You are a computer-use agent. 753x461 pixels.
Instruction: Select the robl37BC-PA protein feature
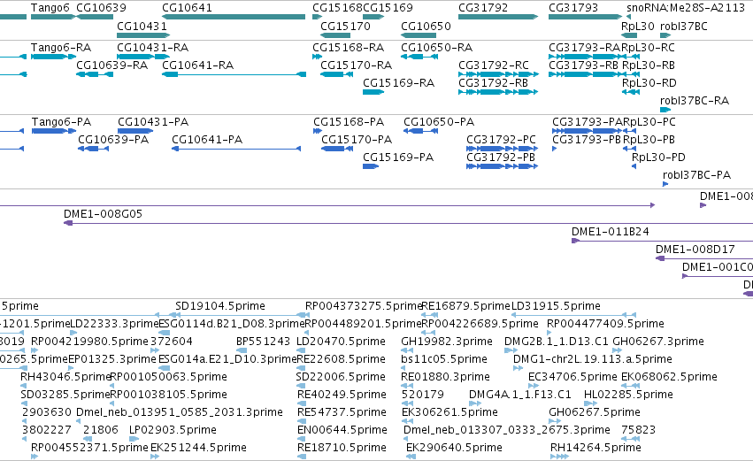pos(665,184)
